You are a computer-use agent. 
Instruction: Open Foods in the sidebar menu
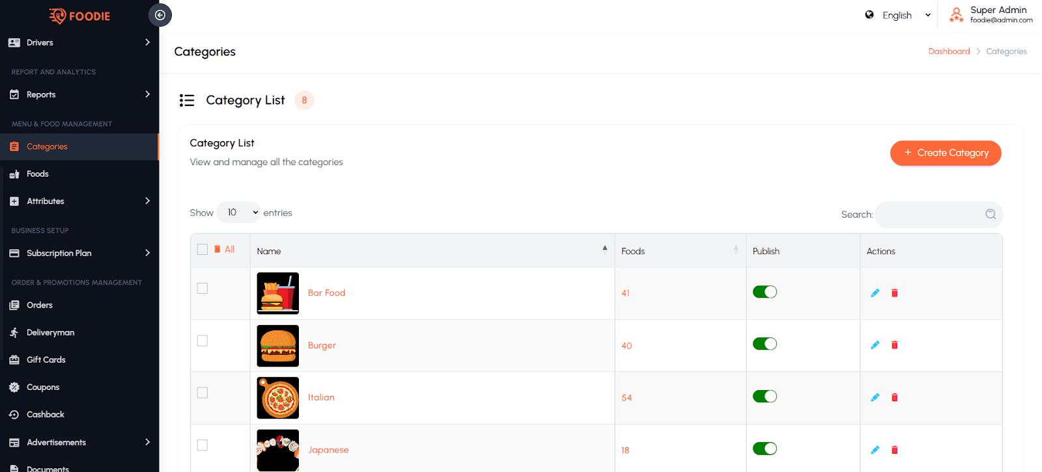[x=38, y=174]
